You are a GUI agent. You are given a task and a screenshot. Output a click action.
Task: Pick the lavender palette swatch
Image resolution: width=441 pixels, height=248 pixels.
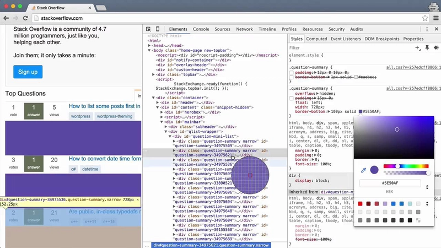tap(385, 203)
